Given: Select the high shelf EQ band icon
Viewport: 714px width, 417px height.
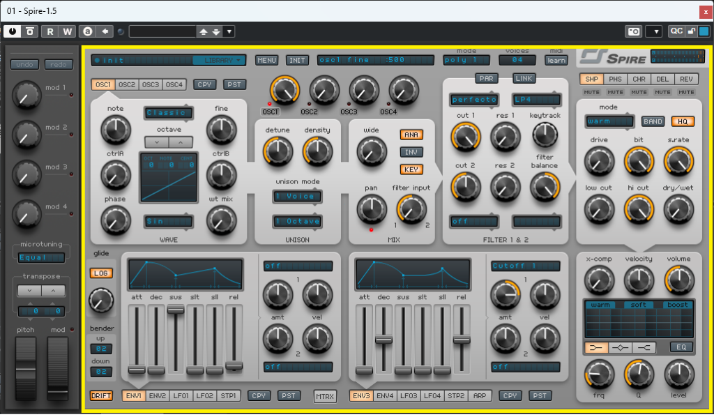Looking at the screenshot, I should click(x=645, y=347).
